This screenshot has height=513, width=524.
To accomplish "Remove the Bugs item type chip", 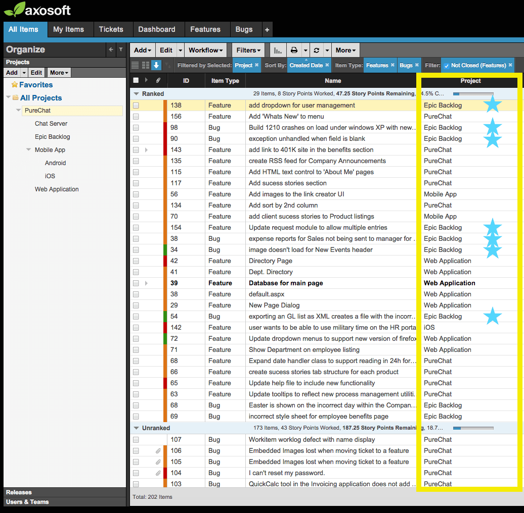I will click(417, 65).
